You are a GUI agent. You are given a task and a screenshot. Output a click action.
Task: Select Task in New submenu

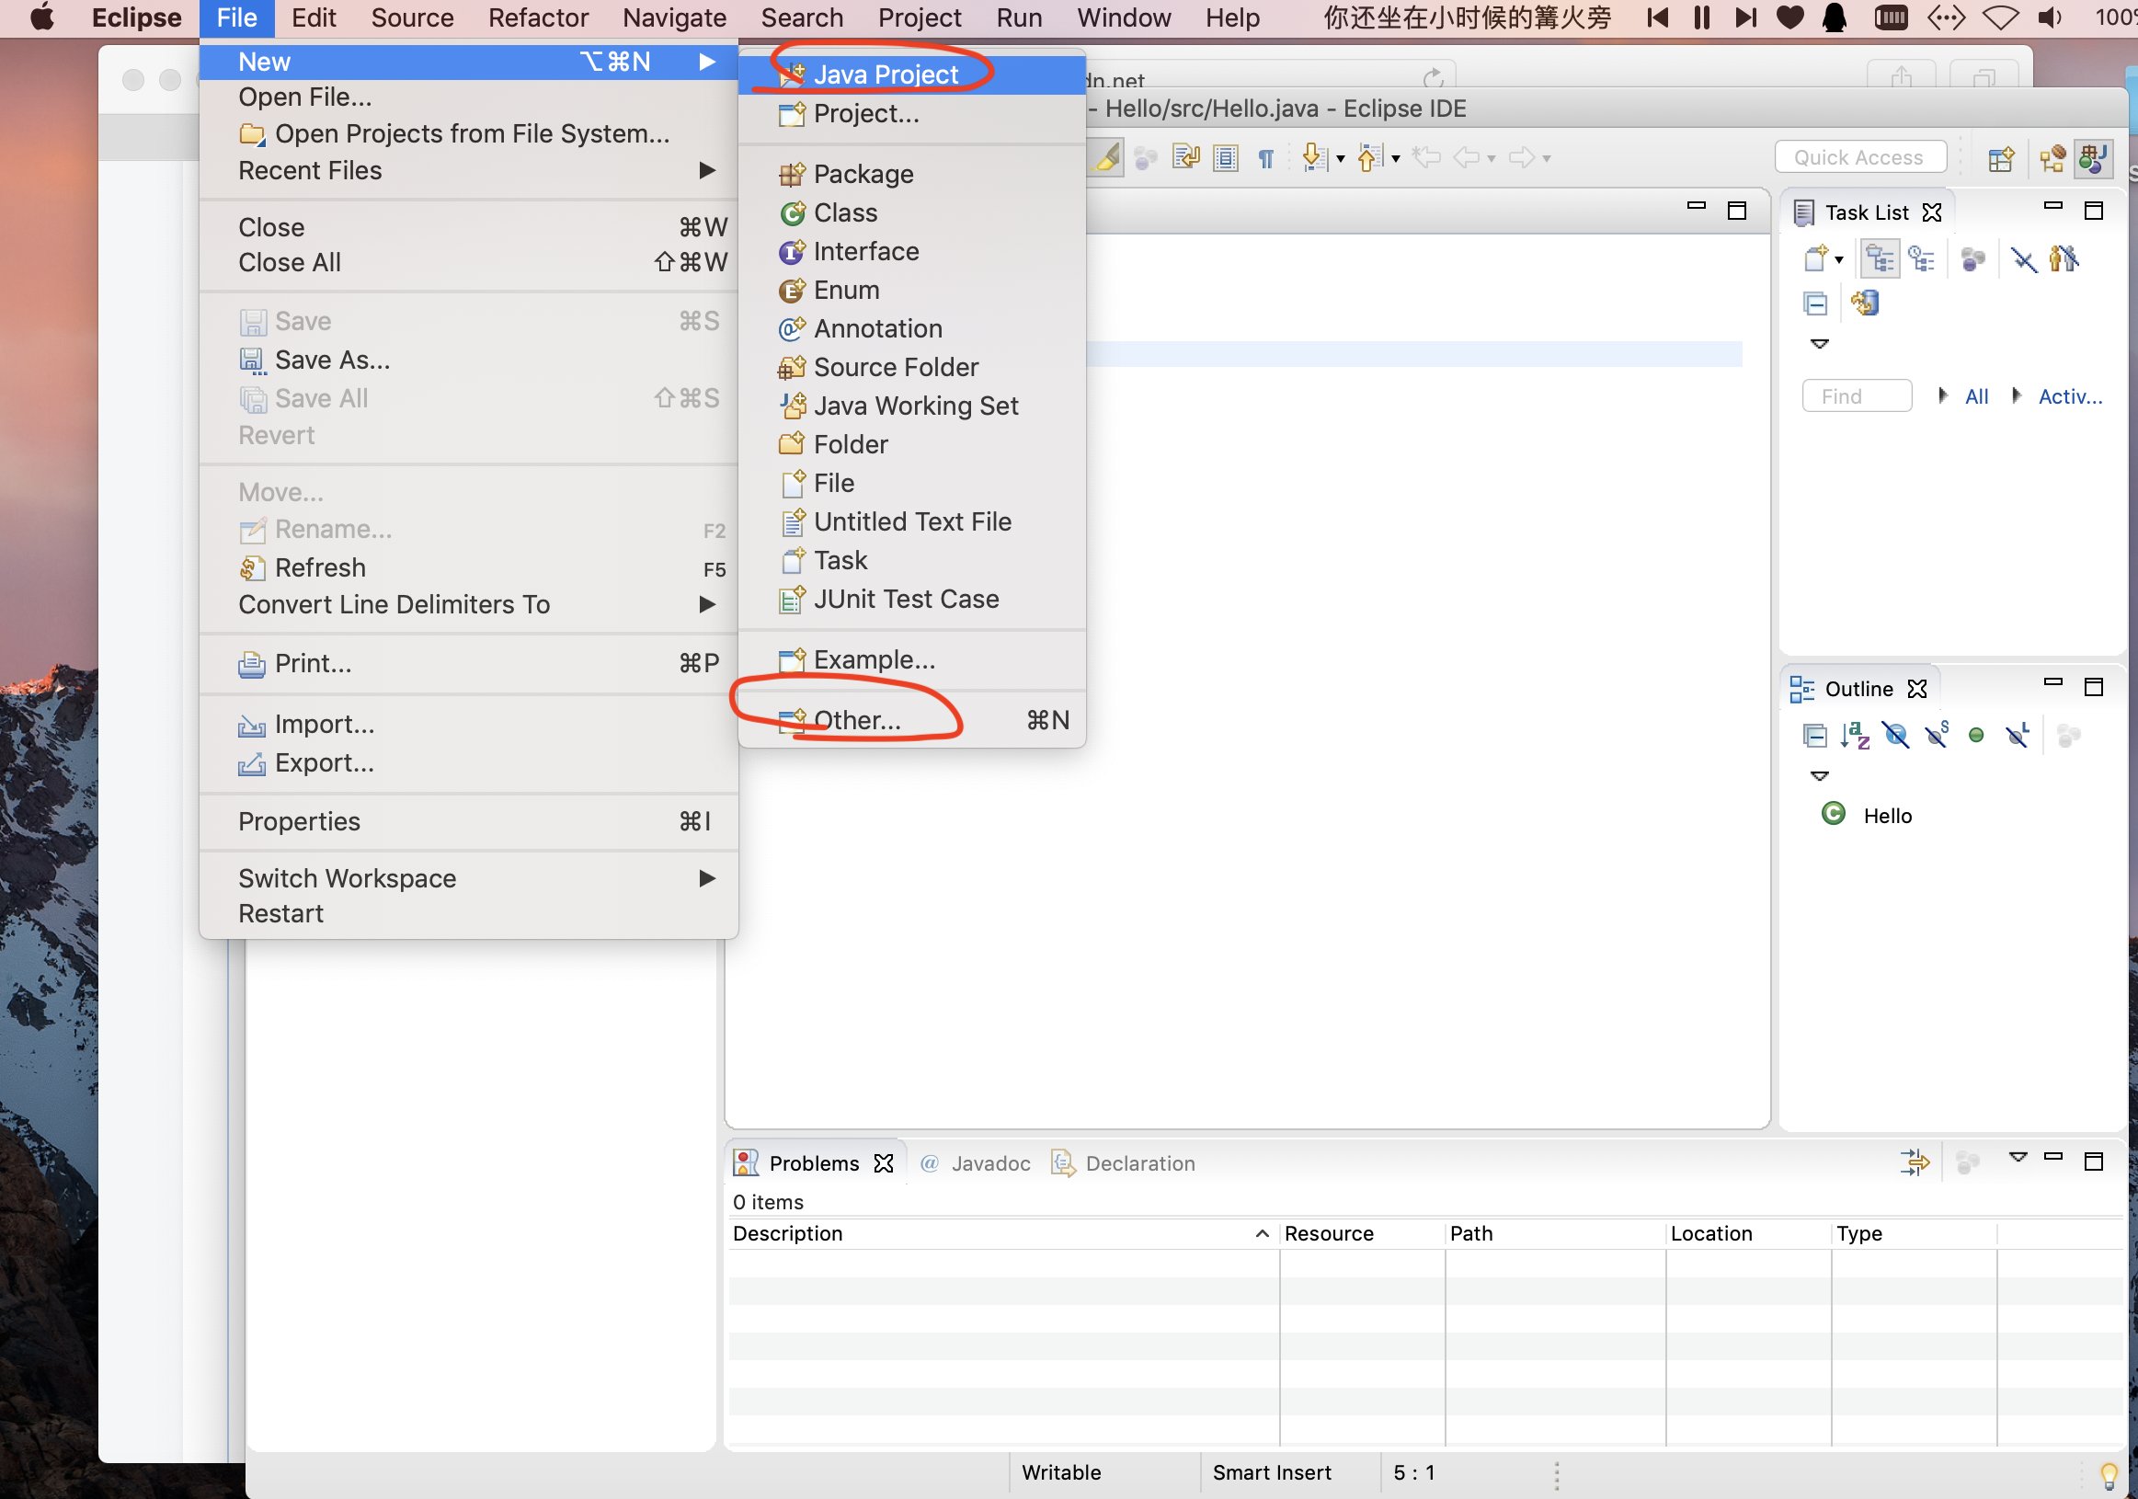[911, 560]
